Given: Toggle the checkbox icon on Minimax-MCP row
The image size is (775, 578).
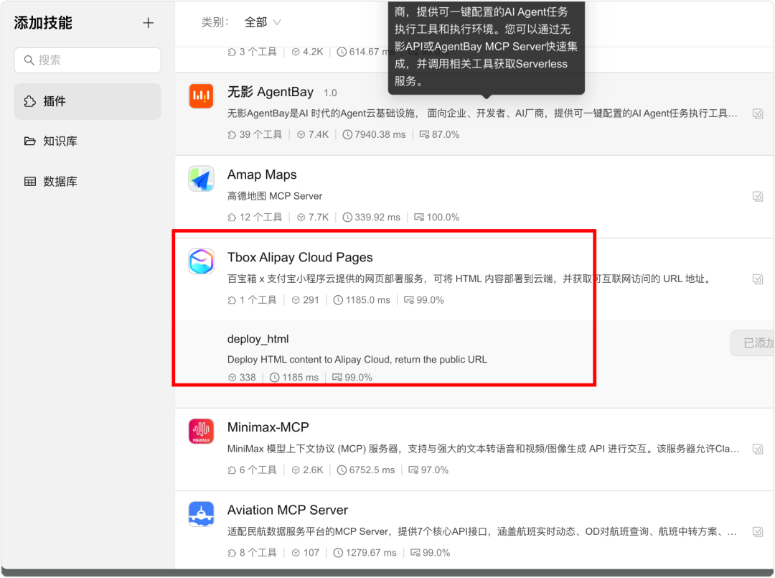Looking at the screenshot, I should pyautogui.click(x=758, y=449).
